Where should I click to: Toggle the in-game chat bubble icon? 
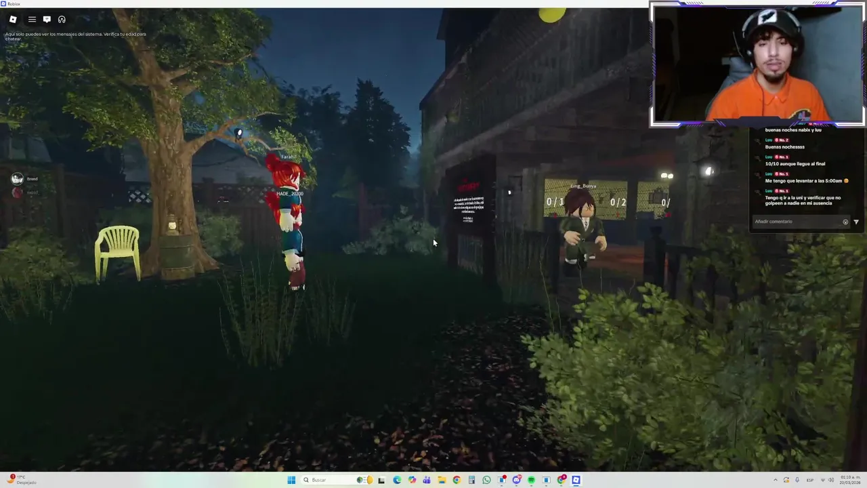47,19
